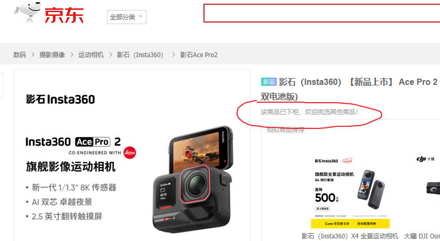Open the 大疆 DJI Osmo recommended product link
The height and width of the screenshot is (241, 440).
[422, 236]
